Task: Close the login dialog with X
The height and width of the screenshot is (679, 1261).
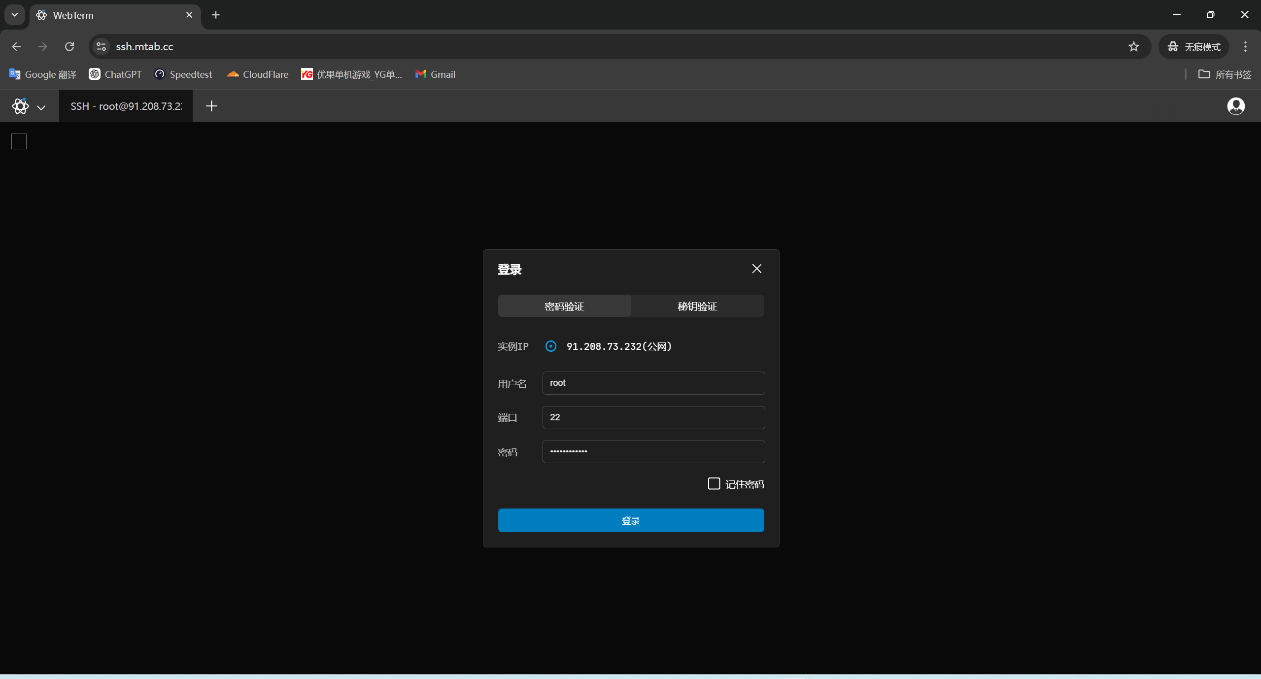Action: (x=756, y=269)
